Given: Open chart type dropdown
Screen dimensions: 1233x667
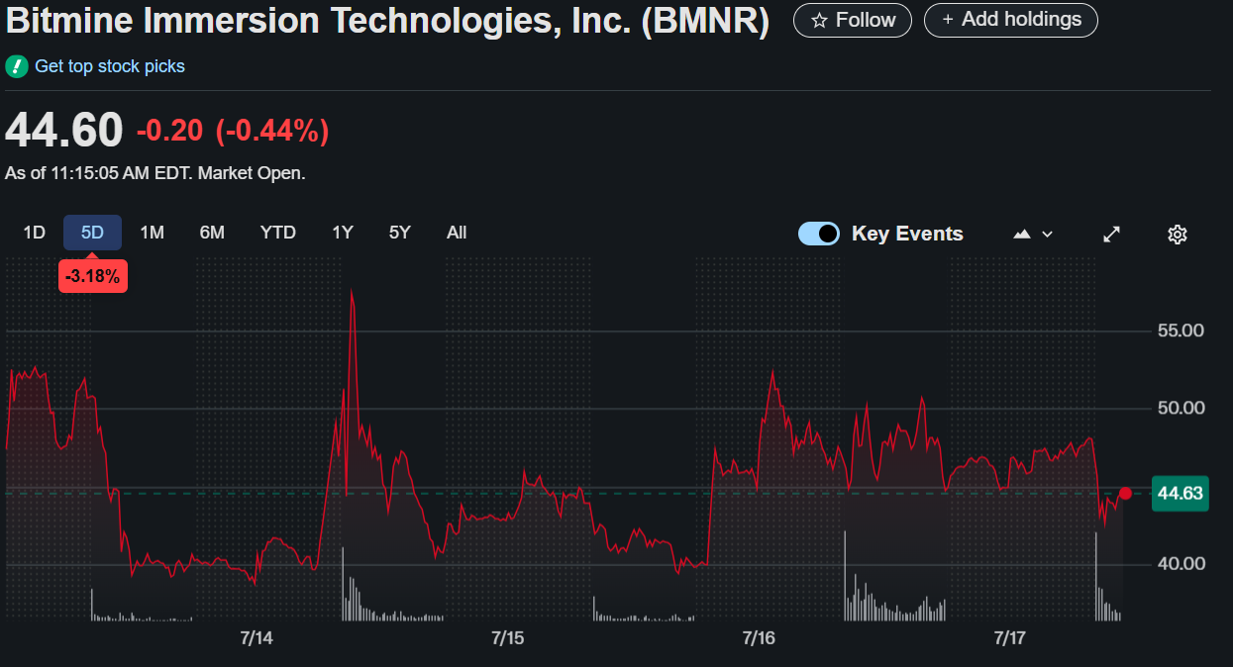Looking at the screenshot, I should click(x=1033, y=235).
